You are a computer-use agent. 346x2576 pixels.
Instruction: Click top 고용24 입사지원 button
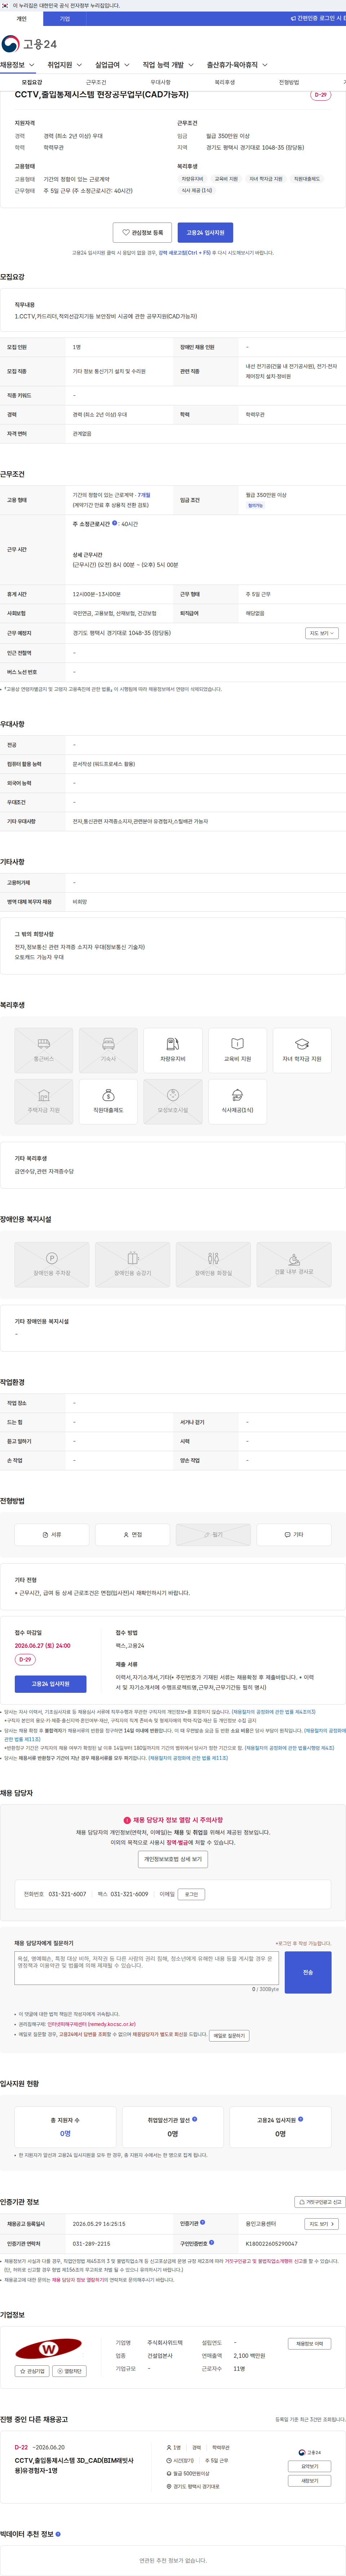pos(205,232)
